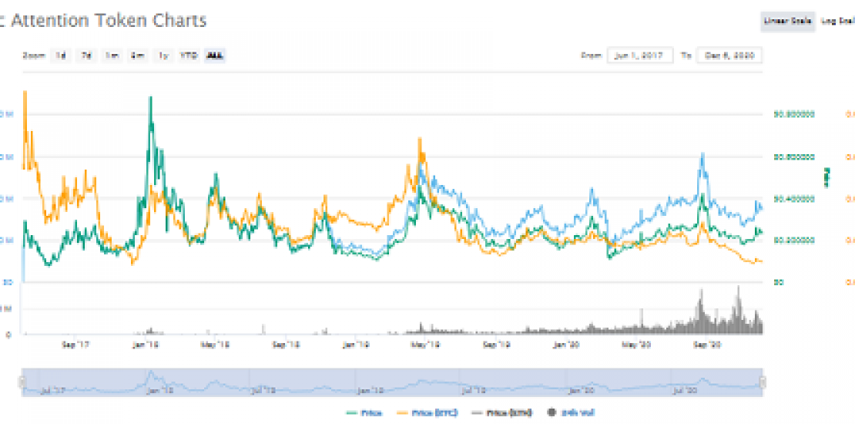Set chart zoom to 1d
The height and width of the screenshot is (424, 855).
pyautogui.click(x=59, y=56)
